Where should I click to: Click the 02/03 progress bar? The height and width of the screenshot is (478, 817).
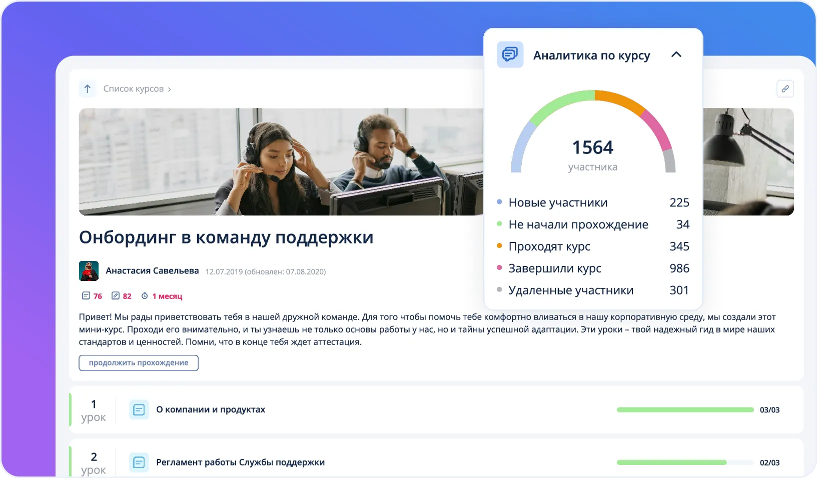[685, 462]
